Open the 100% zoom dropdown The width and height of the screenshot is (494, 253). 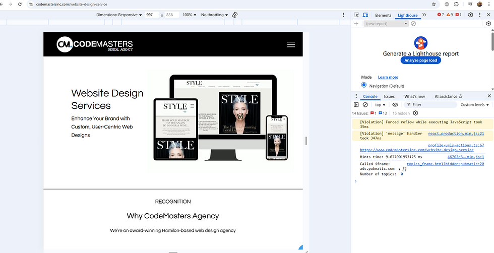[190, 15]
